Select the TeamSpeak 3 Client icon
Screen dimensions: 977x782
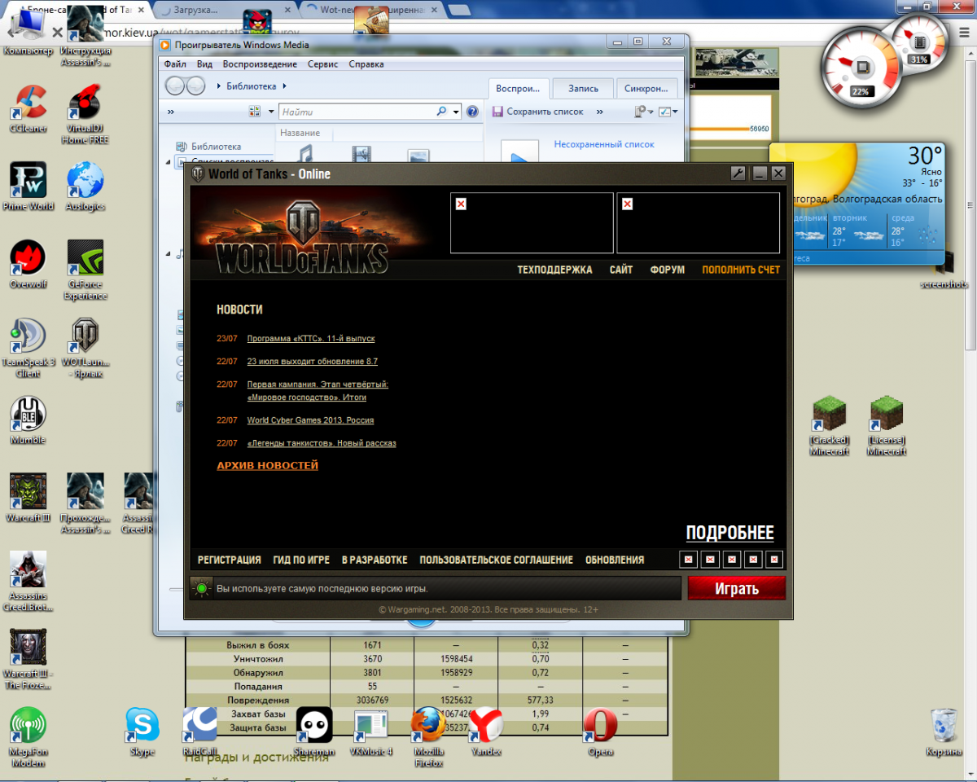click(28, 348)
